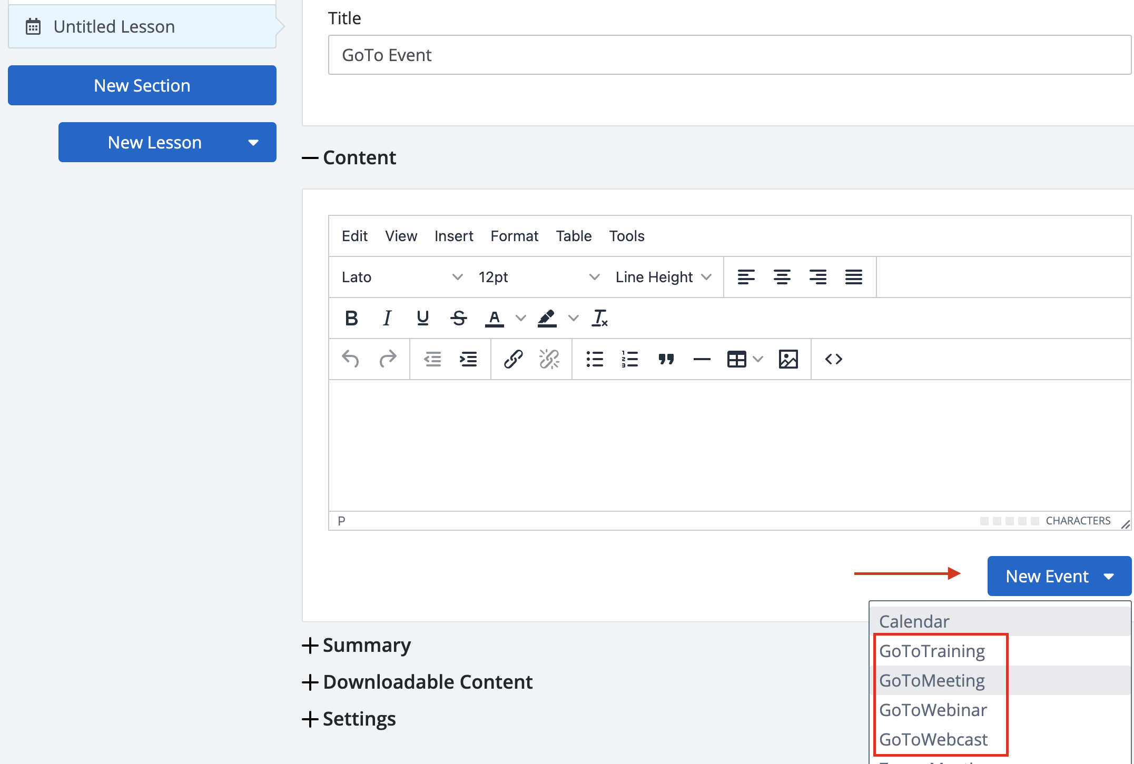
Task: Insert a link with the chain icon
Action: [x=513, y=359]
